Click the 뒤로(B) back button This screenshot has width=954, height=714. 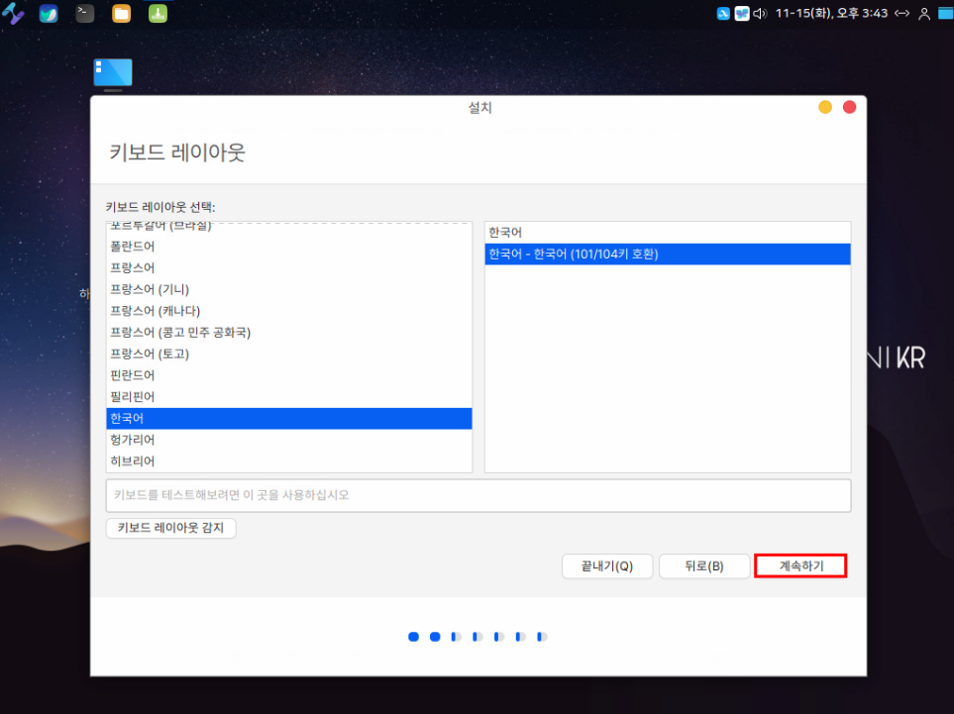point(703,566)
